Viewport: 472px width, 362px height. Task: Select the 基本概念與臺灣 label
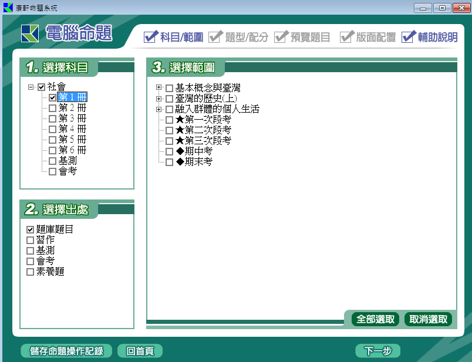[208, 88]
